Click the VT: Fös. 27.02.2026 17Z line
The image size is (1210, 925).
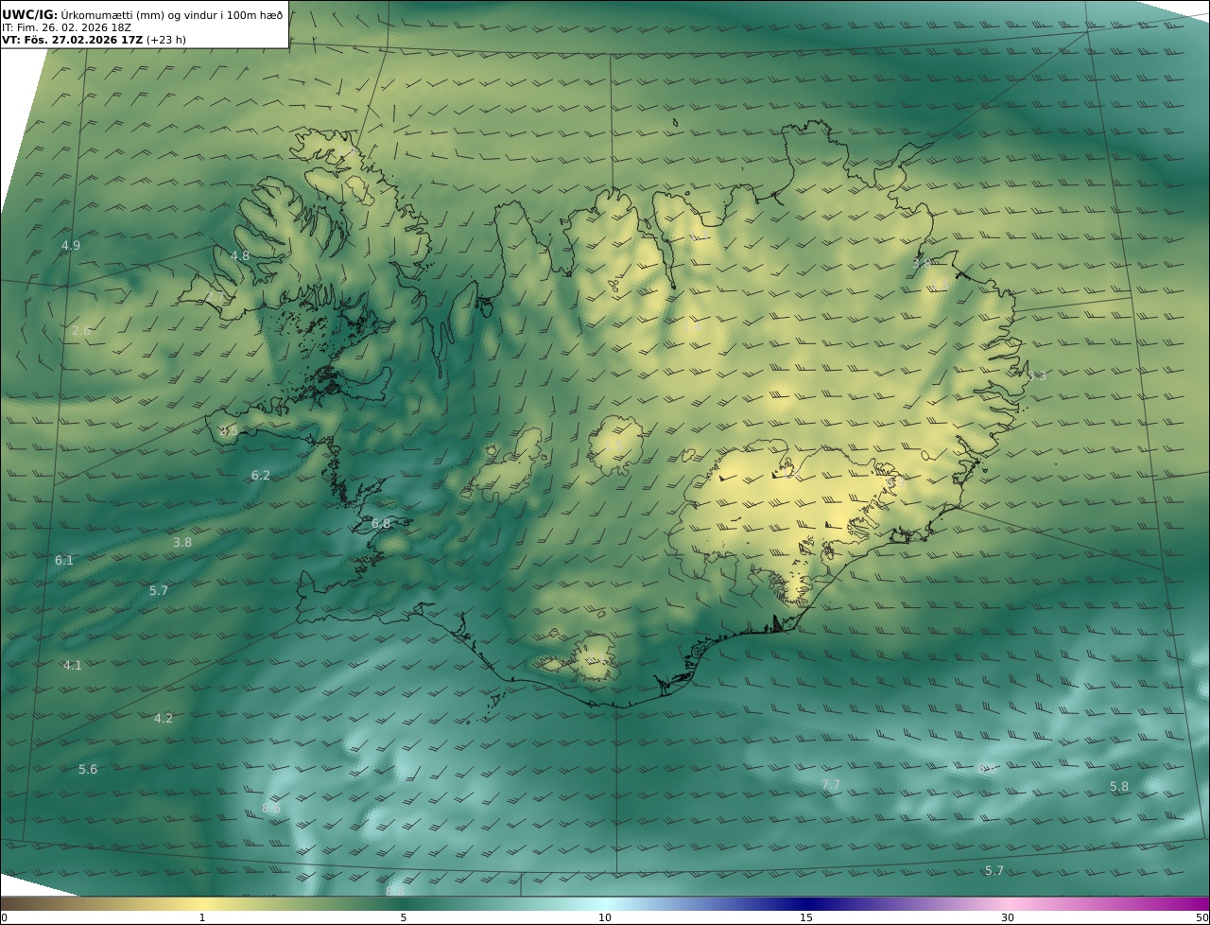(94, 40)
